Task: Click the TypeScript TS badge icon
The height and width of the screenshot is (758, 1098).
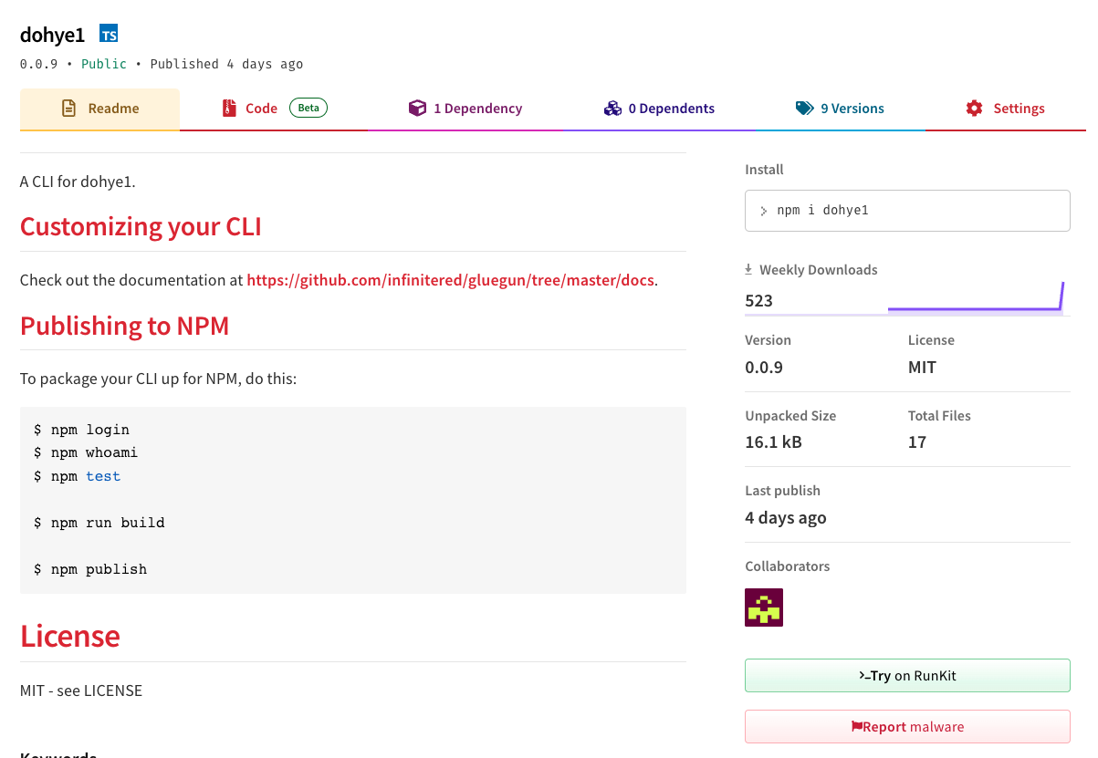Action: coord(109,34)
